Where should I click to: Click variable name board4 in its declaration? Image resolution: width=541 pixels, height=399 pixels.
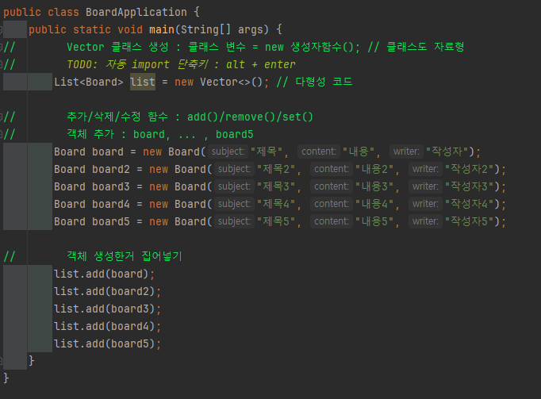coord(111,204)
